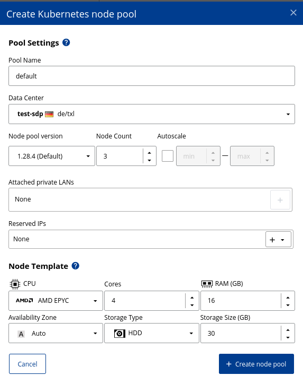Decrease Cores with the down arrow
This screenshot has height=384, width=303.
click(x=192, y=305)
